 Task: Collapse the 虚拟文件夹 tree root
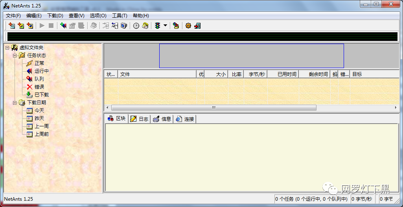(x=7, y=48)
